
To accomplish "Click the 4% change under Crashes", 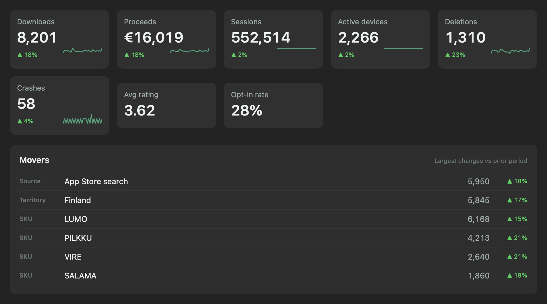I will pos(25,121).
